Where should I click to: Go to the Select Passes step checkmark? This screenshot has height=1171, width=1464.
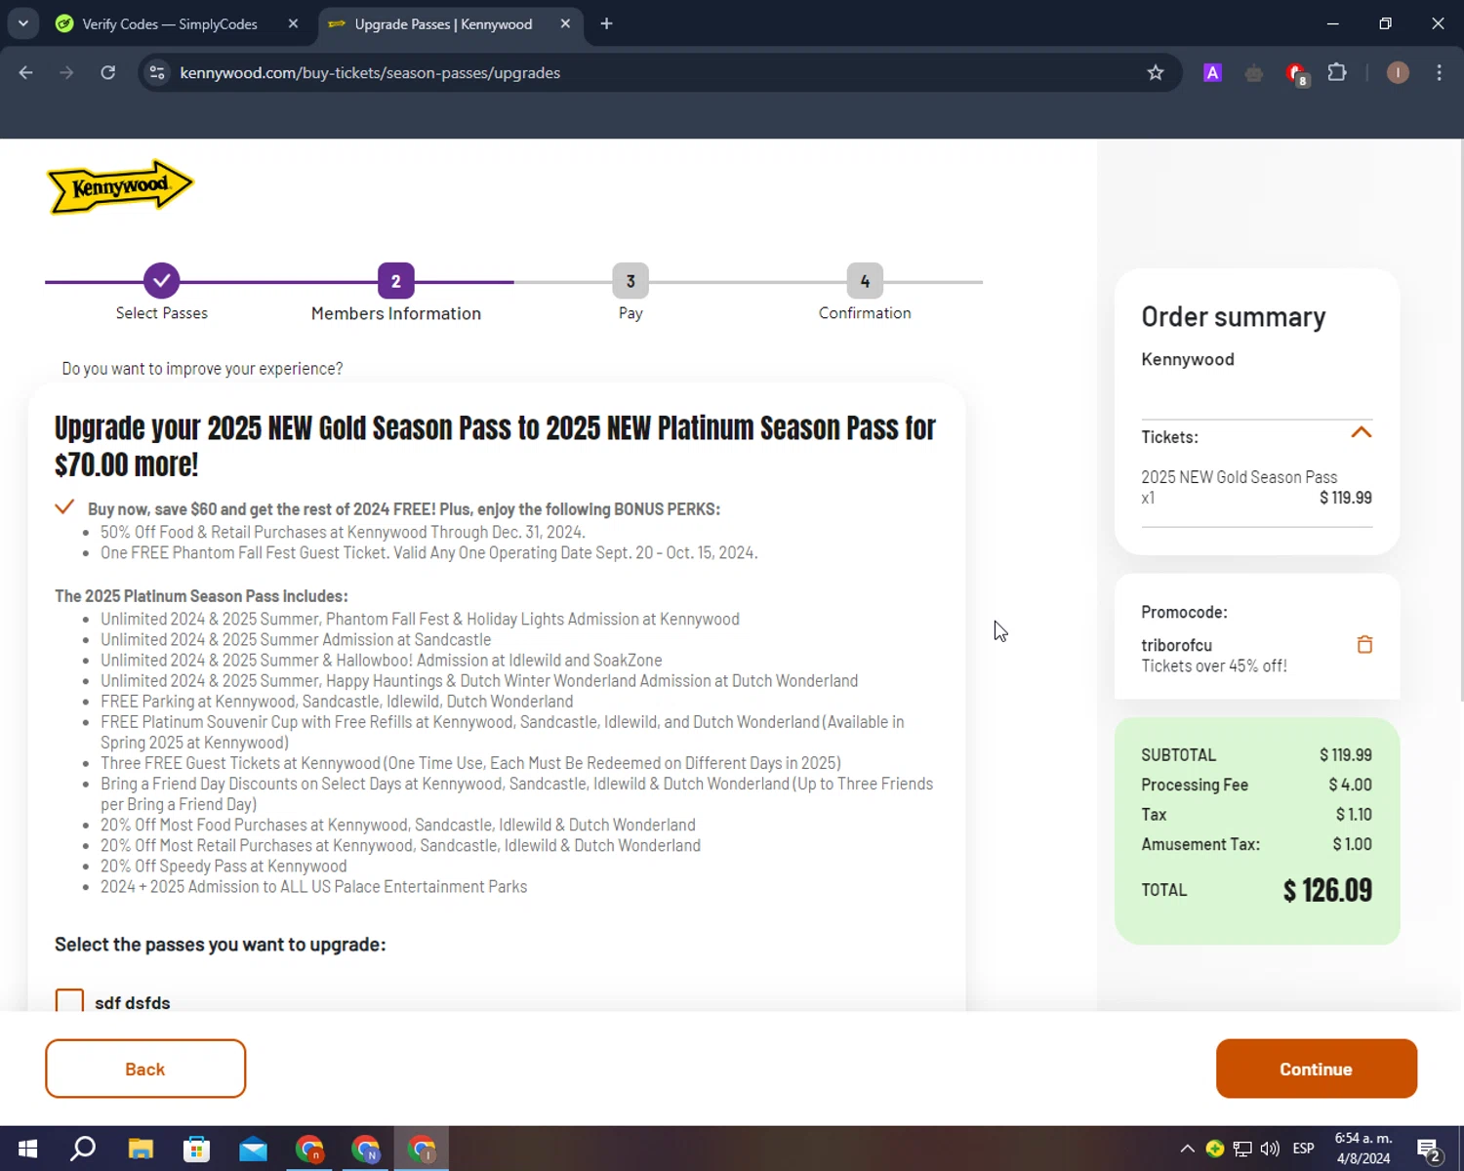click(161, 281)
